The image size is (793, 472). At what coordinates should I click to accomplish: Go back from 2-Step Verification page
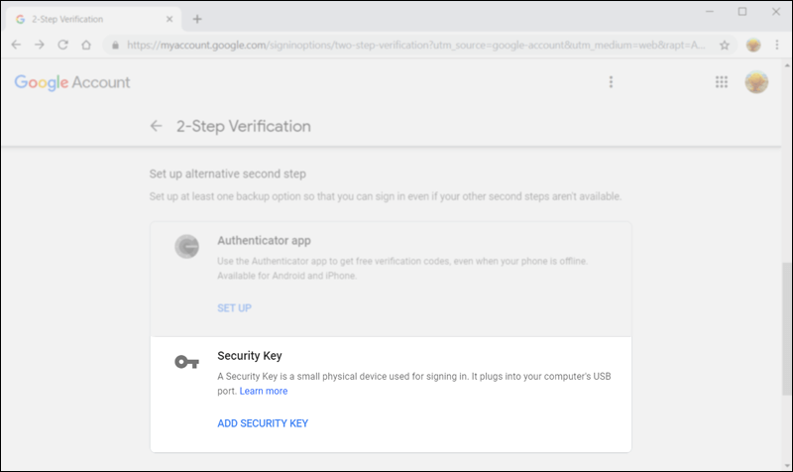point(156,126)
